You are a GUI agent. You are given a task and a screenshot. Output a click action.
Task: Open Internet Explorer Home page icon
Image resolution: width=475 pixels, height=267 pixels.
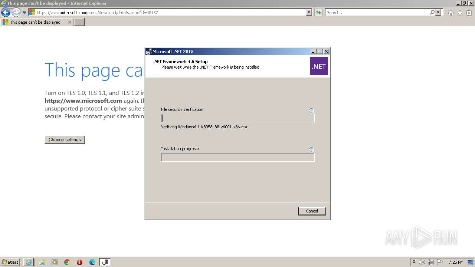(451, 13)
